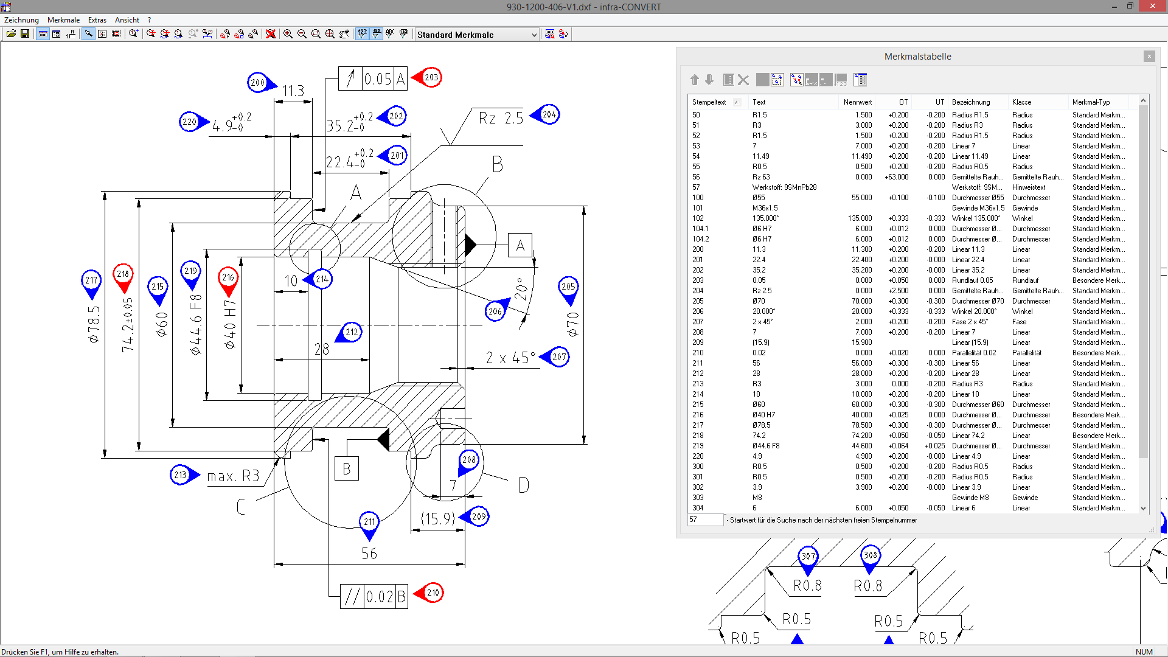Click the save floppy disk icon
1168x657 pixels.
click(25, 34)
